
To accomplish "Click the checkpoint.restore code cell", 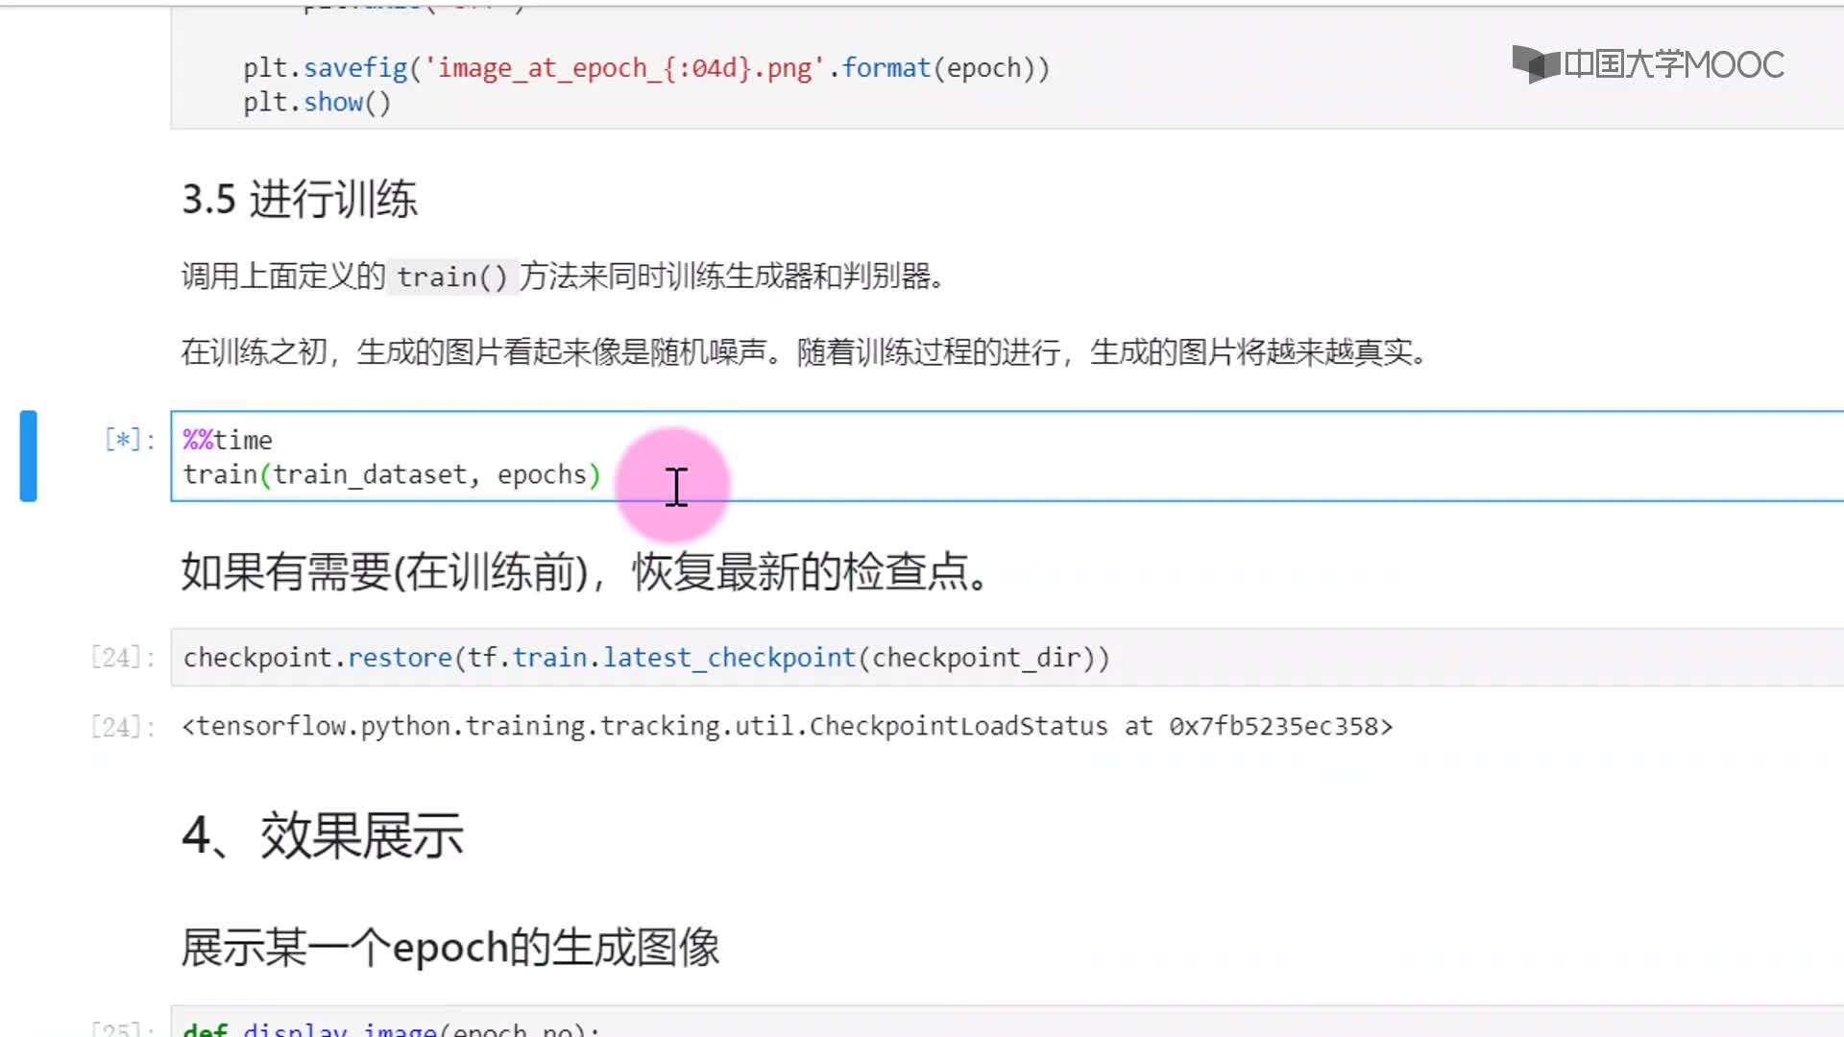I will [1007, 658].
